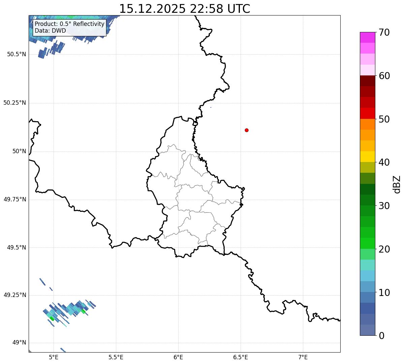The image size is (405, 364).
Task: Click the latitude label 49.5°N
Action: tap(17, 247)
